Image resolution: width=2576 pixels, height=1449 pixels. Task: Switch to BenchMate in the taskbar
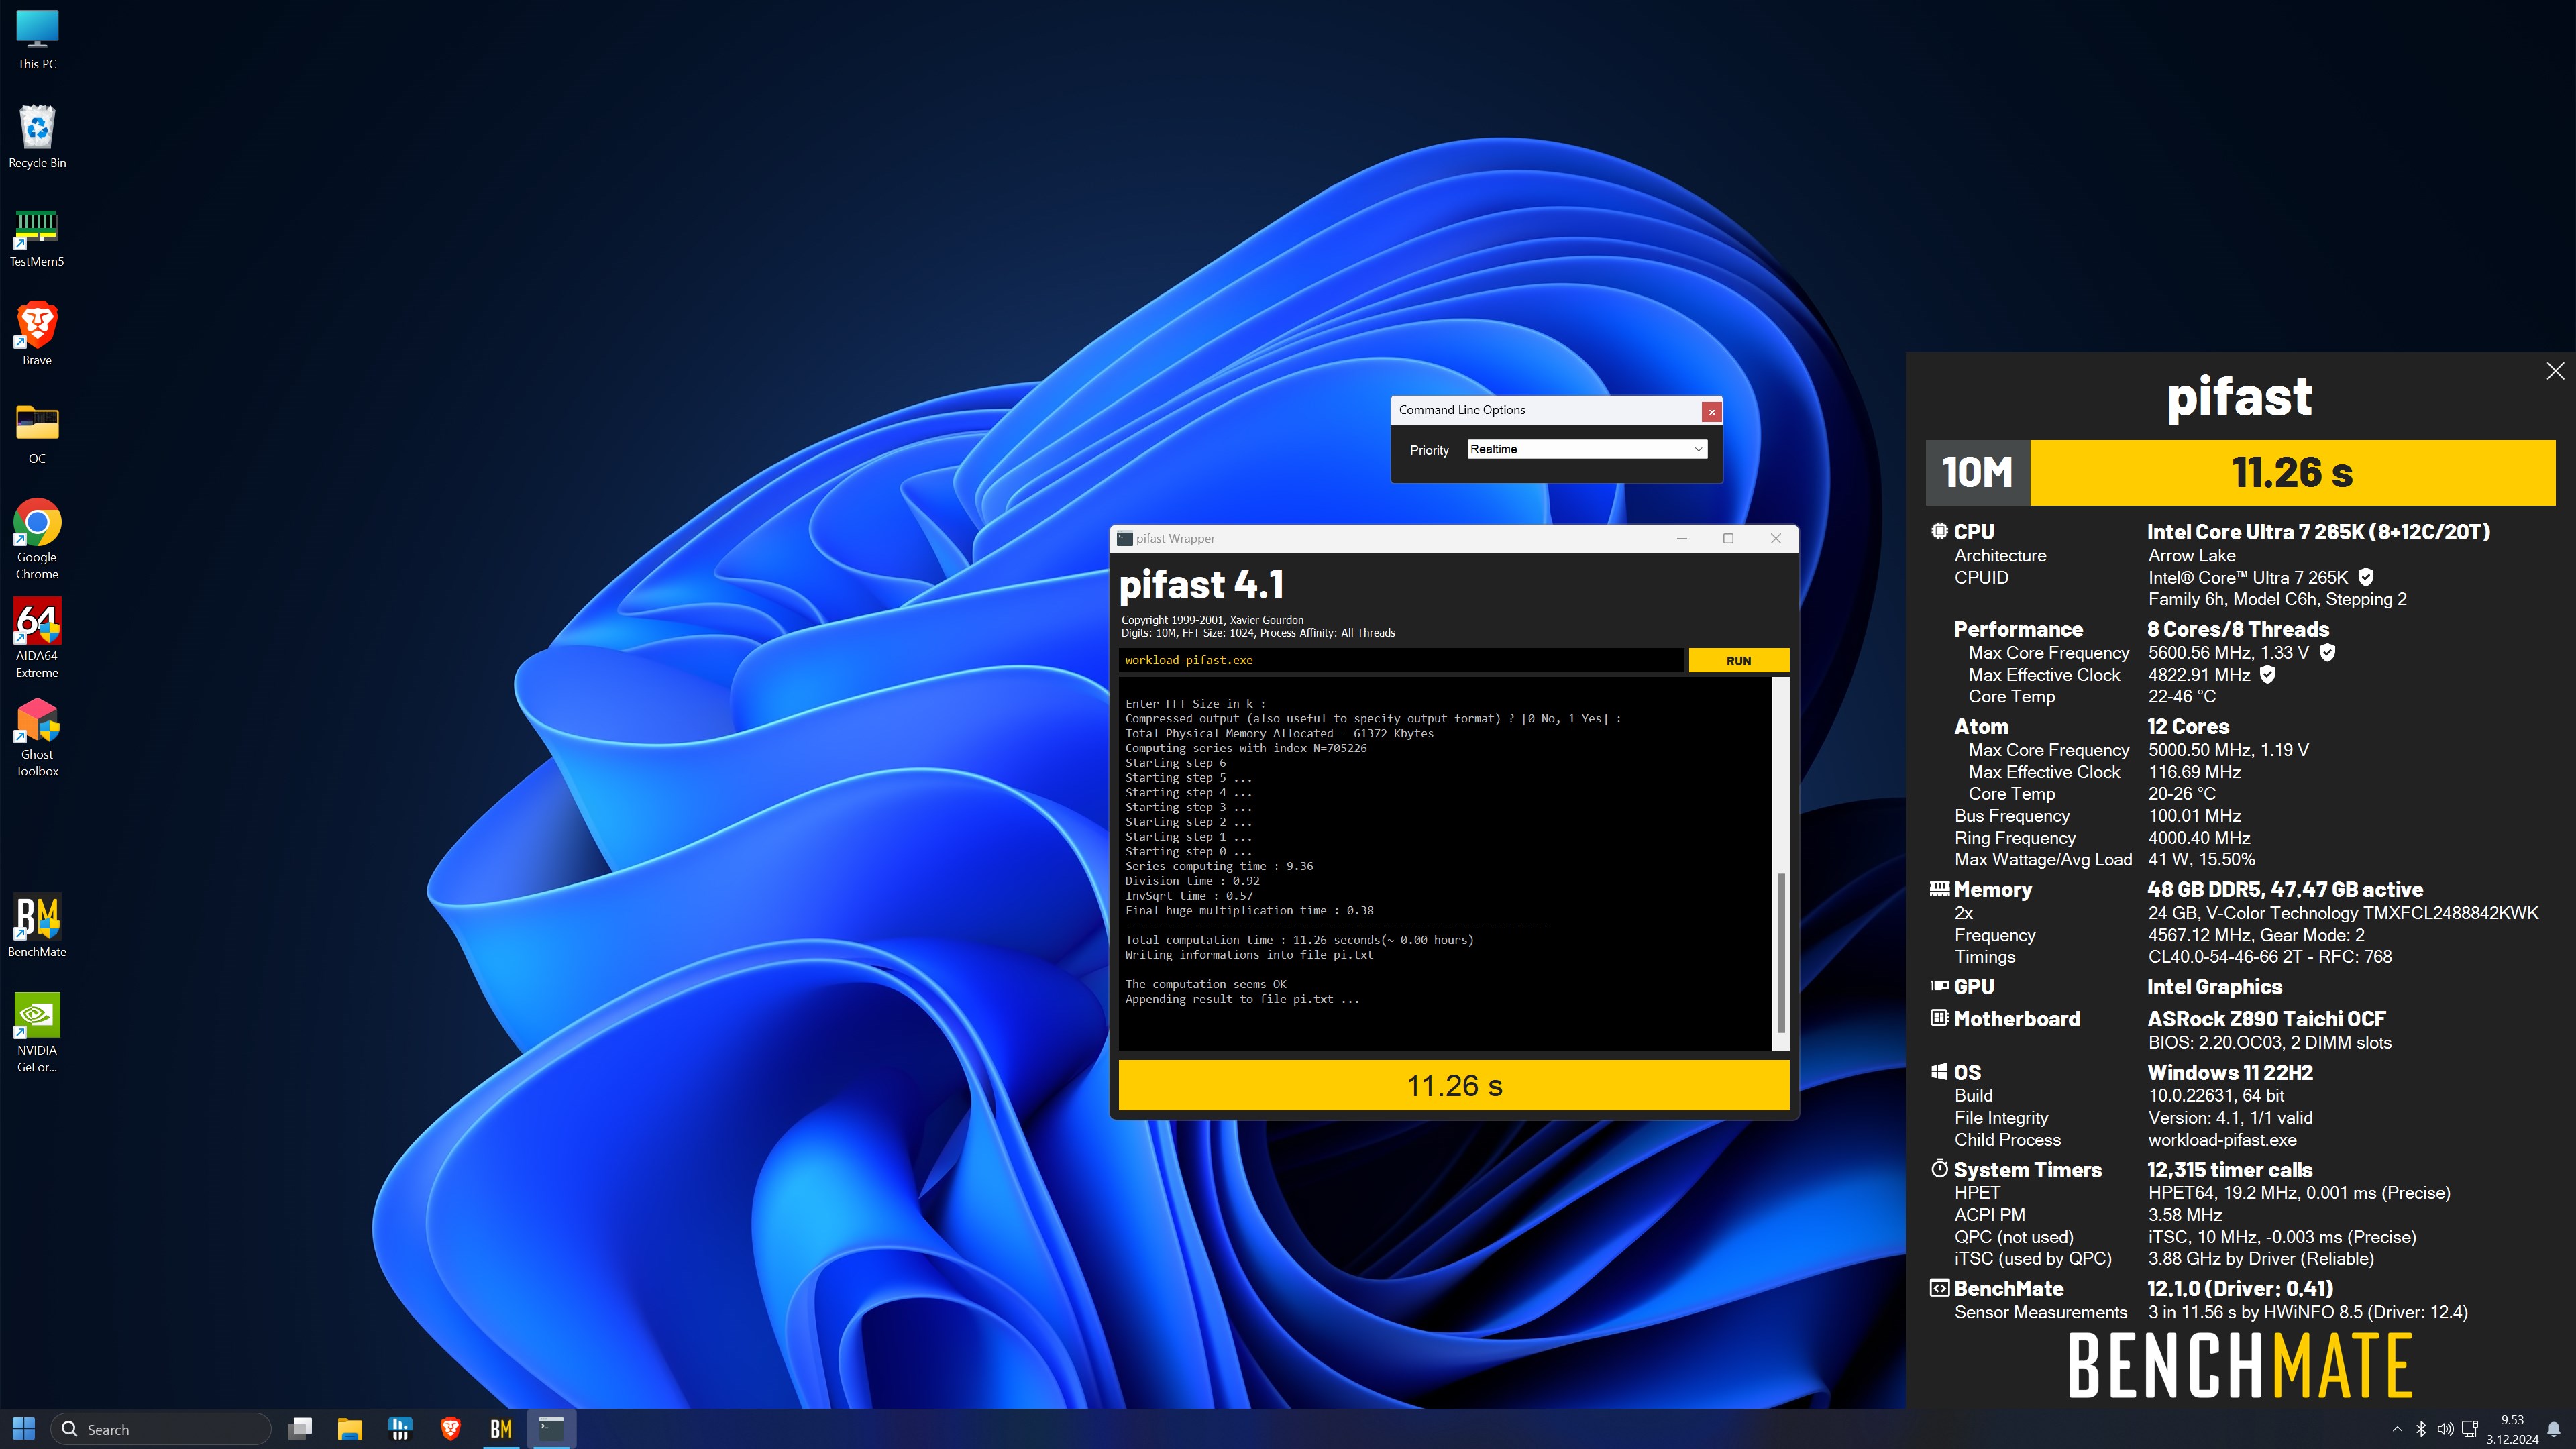501,1429
